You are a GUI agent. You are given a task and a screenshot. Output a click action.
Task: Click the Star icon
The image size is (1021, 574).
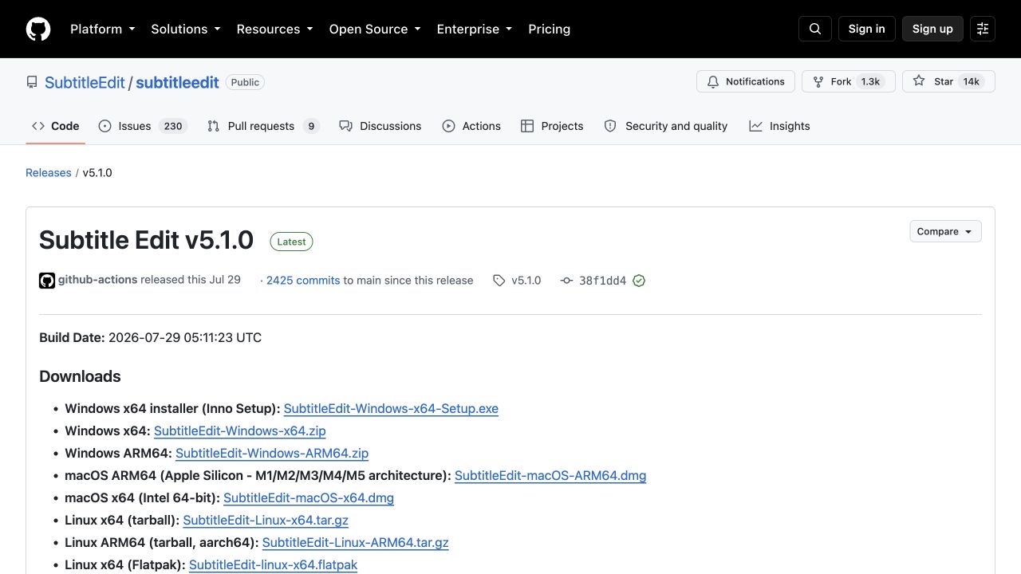(919, 81)
